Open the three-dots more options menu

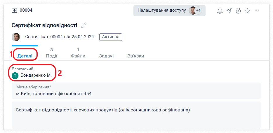click(257, 11)
